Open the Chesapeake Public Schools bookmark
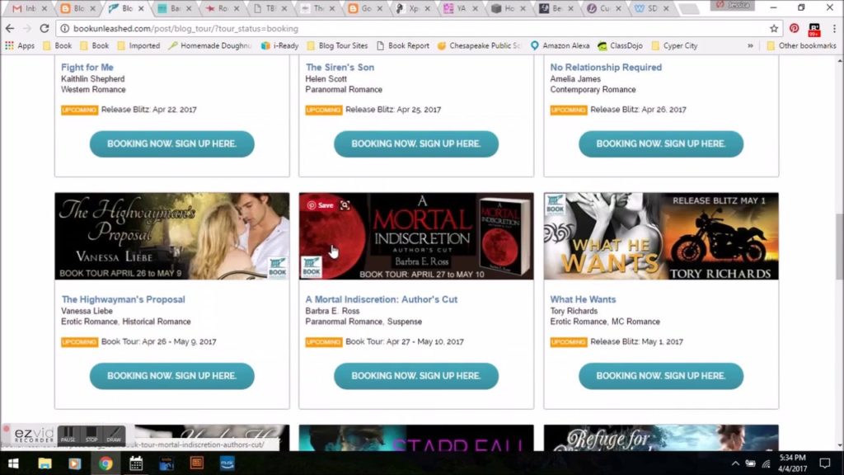 tap(479, 46)
